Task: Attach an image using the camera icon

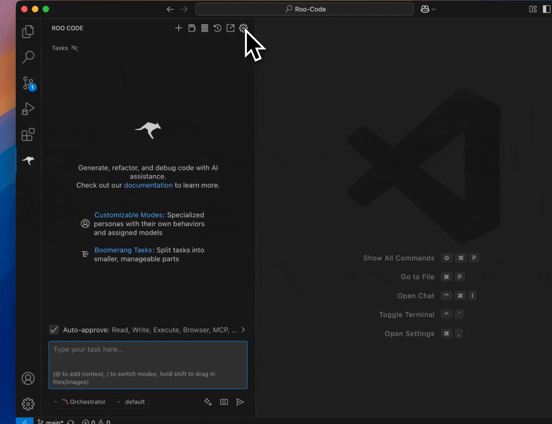Action: pos(224,402)
